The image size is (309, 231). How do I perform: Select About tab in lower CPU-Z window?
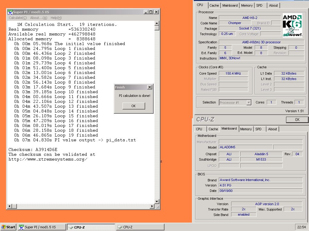click(272, 129)
